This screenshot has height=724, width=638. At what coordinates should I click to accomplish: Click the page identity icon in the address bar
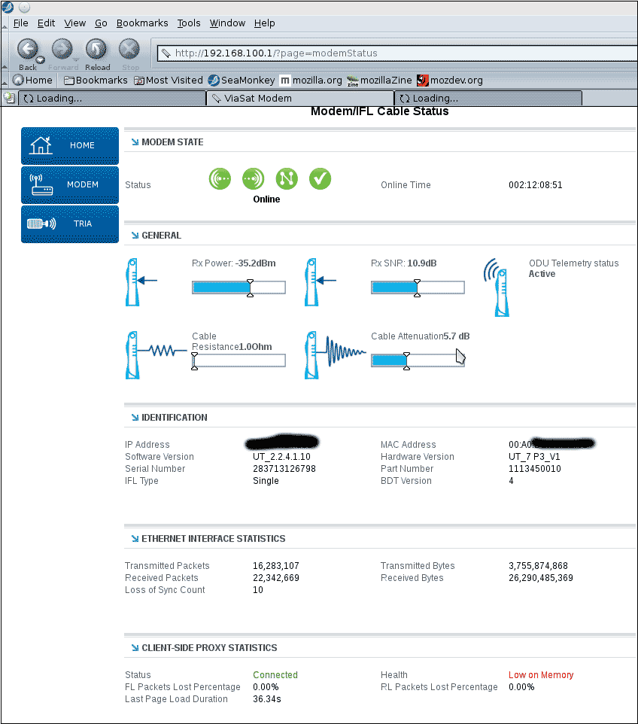pos(166,53)
